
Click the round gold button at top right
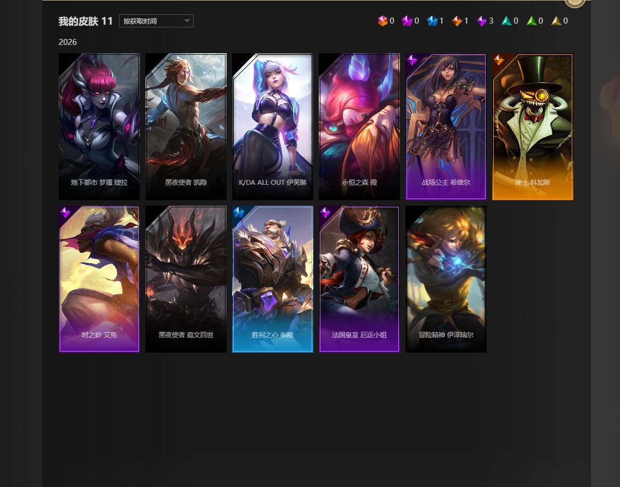tap(575, 2)
